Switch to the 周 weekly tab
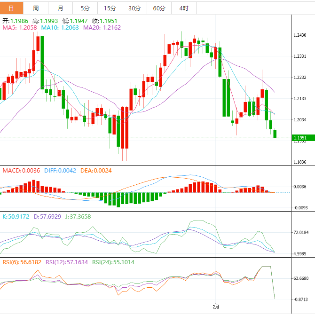The height and width of the screenshot is (315, 315). coord(36,8)
